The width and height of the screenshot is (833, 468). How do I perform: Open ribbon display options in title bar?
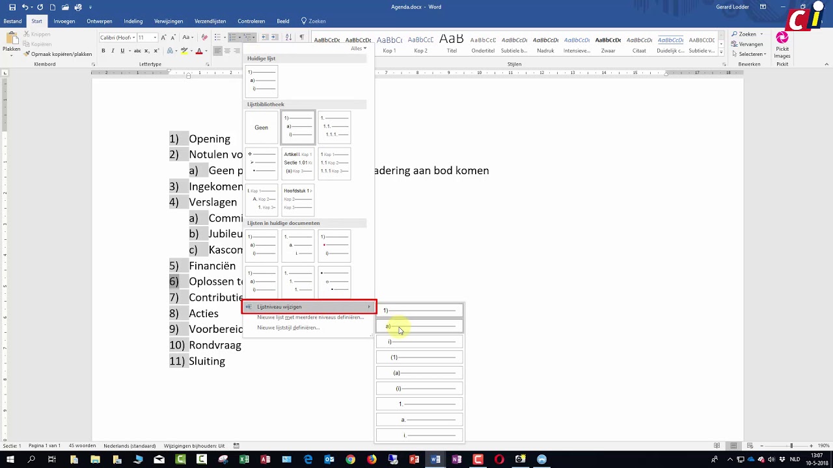(x=763, y=7)
